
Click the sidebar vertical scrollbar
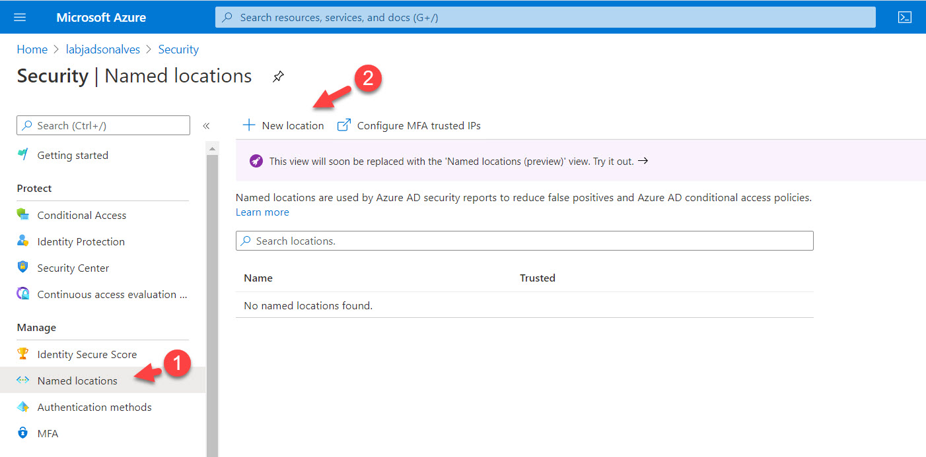[212, 297]
